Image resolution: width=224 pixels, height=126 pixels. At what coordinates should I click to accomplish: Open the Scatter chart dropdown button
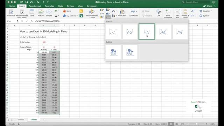click(x=108, y=17)
